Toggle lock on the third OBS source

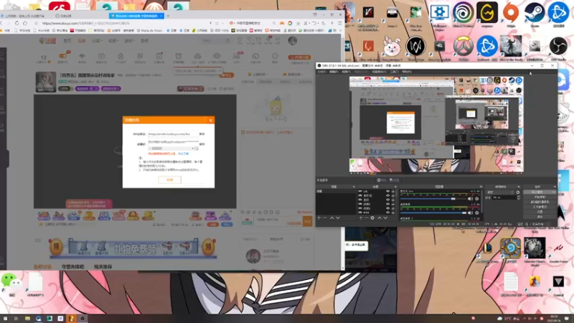[x=393, y=200]
